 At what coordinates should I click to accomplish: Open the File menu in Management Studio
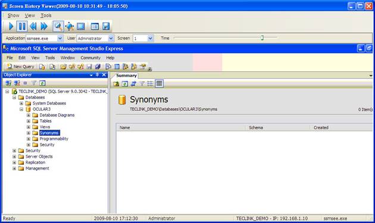tap(10, 58)
